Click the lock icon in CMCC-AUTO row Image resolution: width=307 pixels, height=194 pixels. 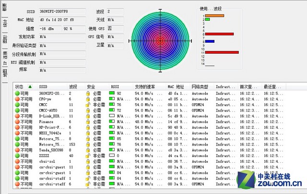[x=88, y=110]
